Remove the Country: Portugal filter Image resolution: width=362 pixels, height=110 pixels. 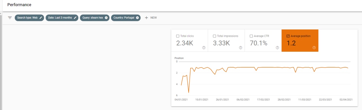137,18
